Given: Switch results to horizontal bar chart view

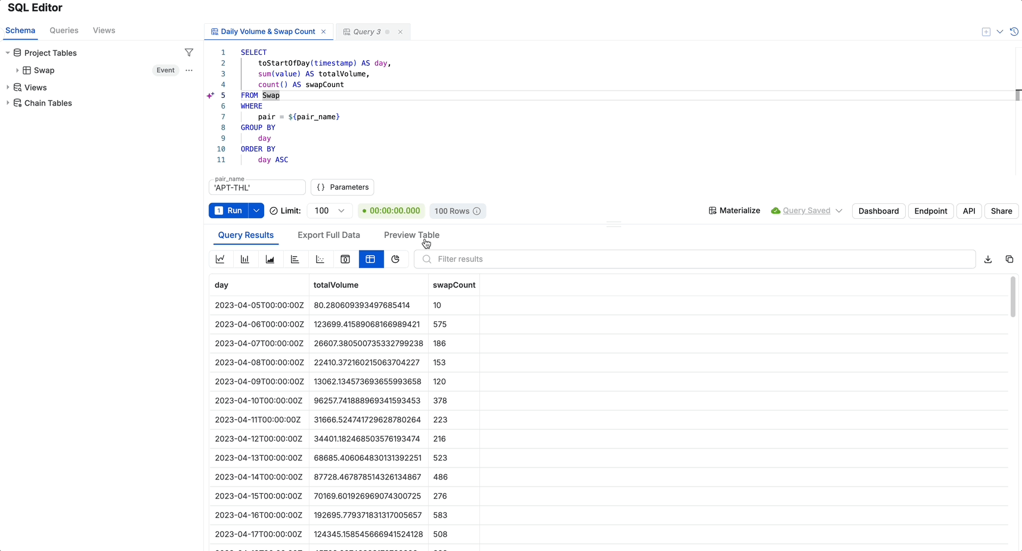Looking at the screenshot, I should (295, 259).
